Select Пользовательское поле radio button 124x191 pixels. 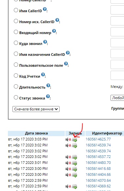pos(16,65)
